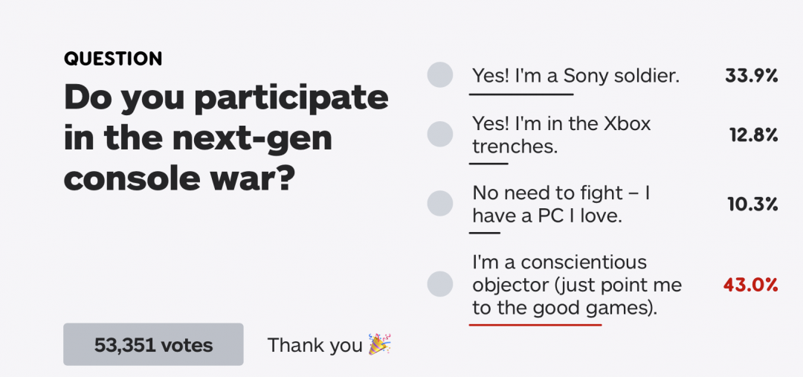Select the Xbox trenches radio button
Image resolution: width=803 pixels, height=377 pixels.
pos(440,134)
